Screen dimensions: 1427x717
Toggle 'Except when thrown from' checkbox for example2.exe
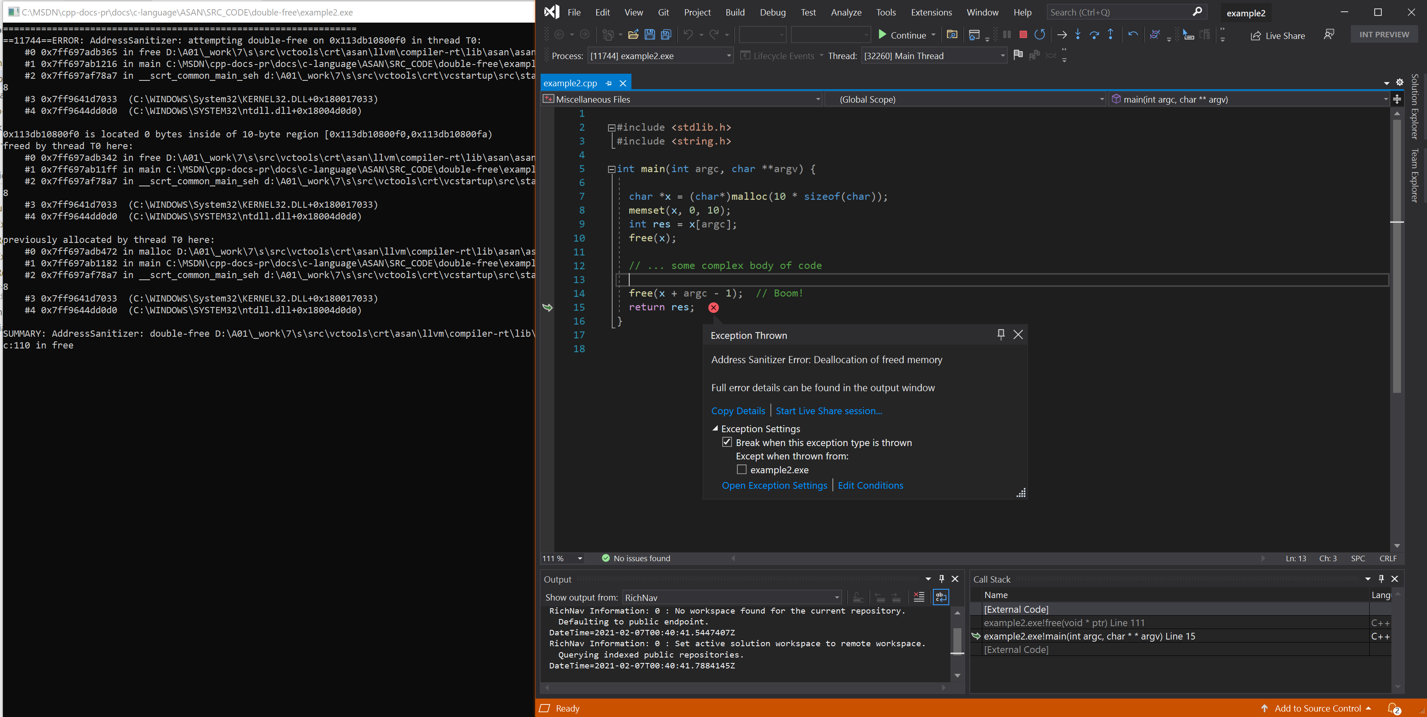tap(742, 469)
